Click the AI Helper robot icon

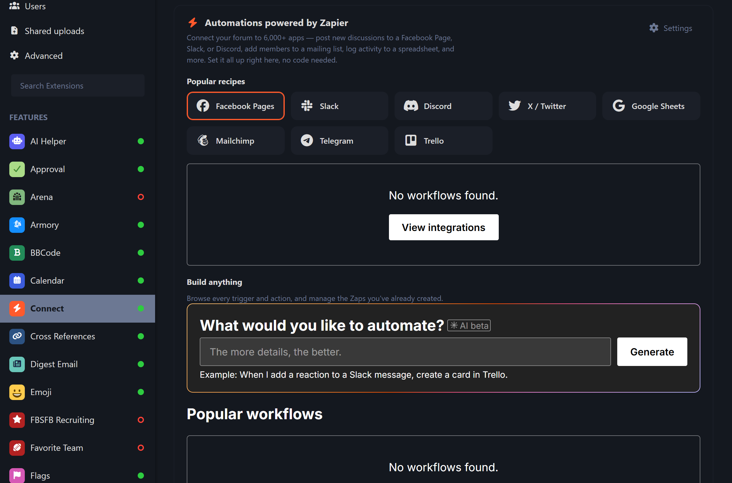[17, 141]
